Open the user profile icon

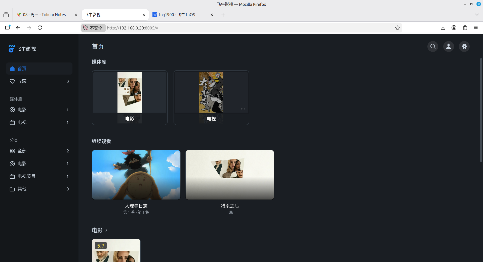click(x=449, y=46)
